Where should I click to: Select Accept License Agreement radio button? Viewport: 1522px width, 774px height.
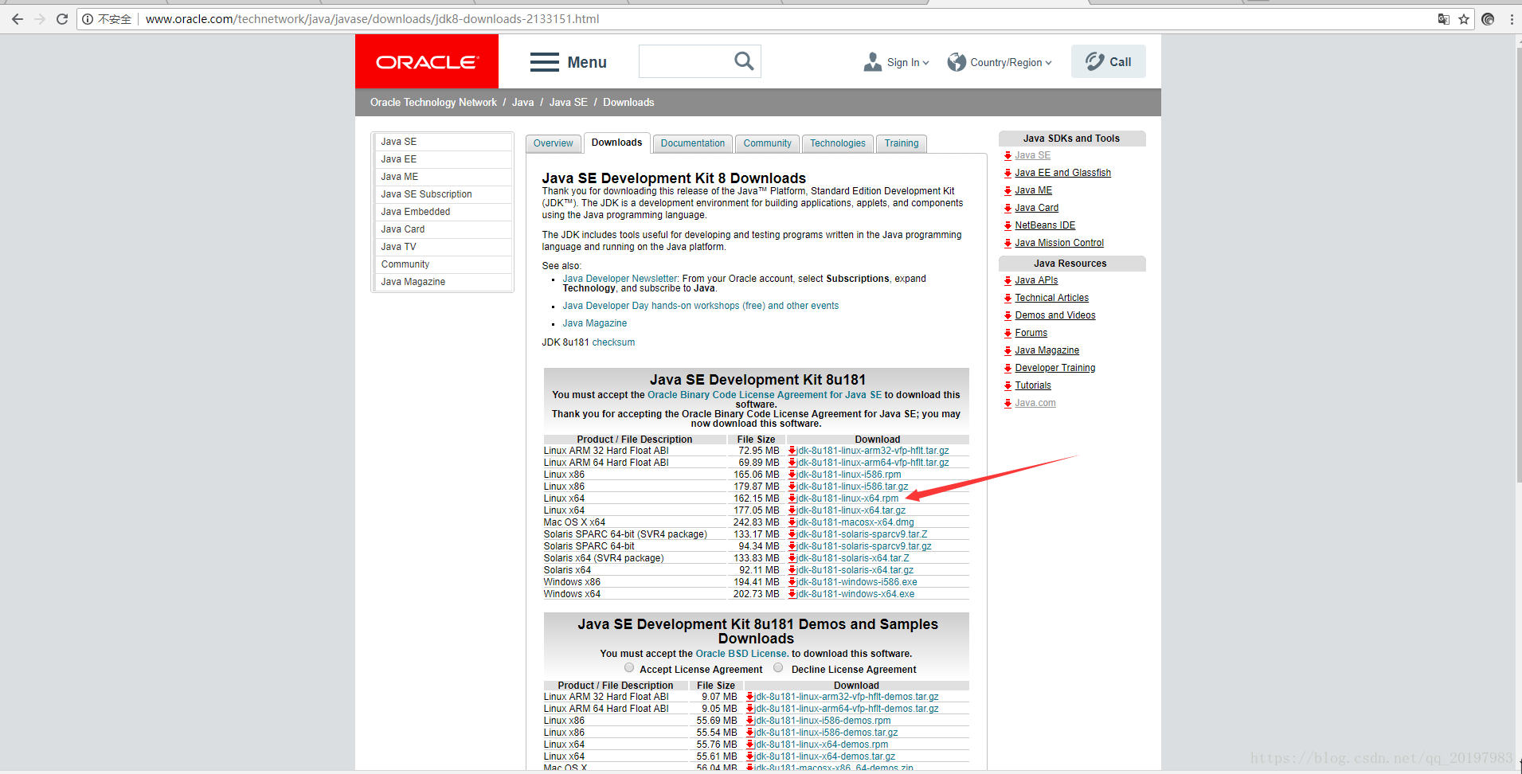click(629, 668)
